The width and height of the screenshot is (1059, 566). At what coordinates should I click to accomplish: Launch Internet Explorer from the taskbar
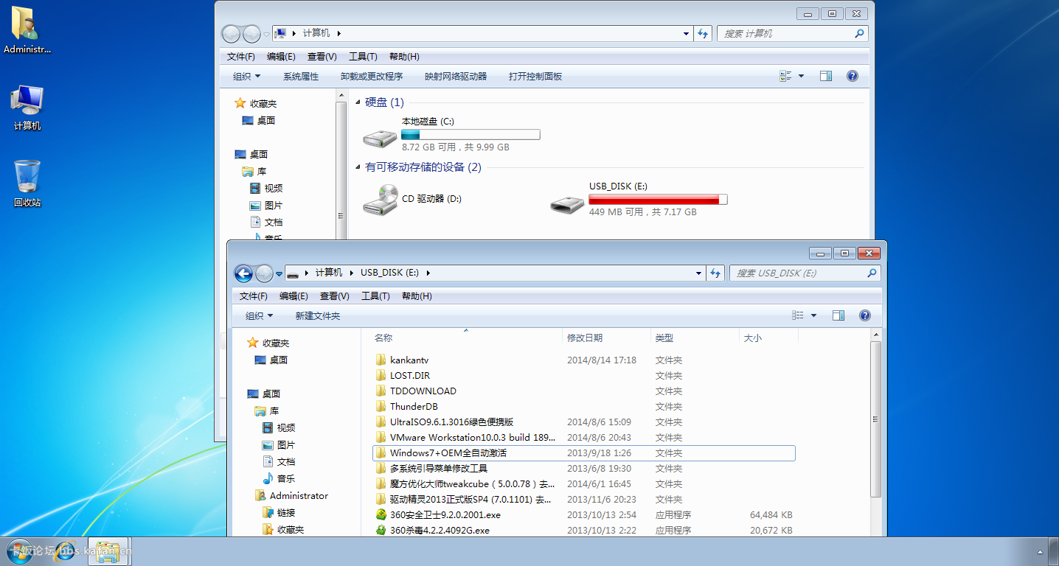coord(66,551)
